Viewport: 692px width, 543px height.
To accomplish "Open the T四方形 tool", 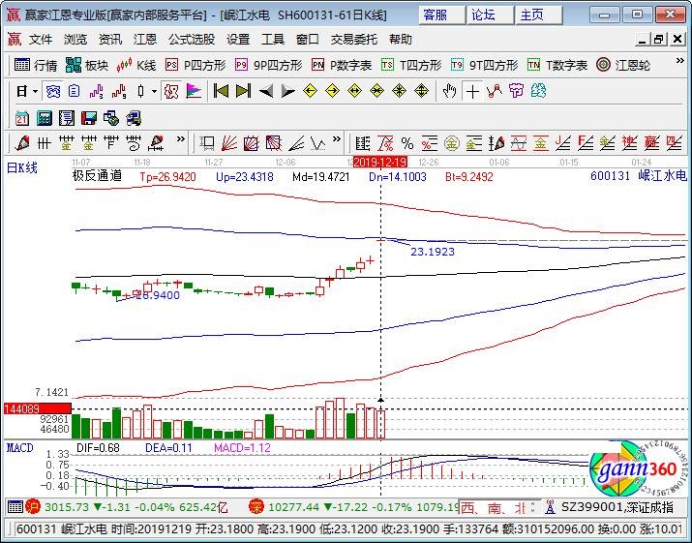I will pyautogui.click(x=411, y=66).
